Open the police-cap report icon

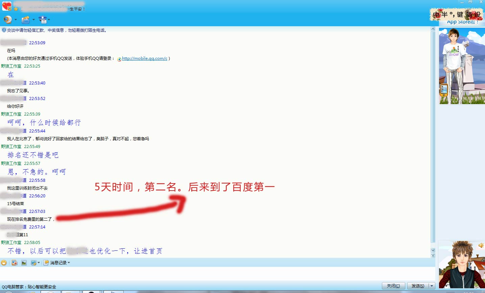pyautogui.click(x=43, y=20)
